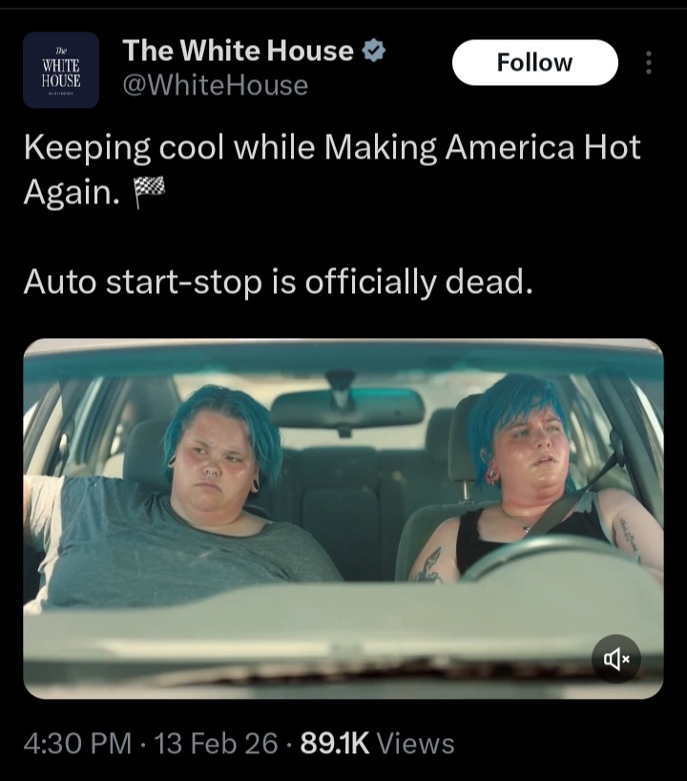Select the 'Keeping cool while Making America' text
This screenshot has width=687, height=781.
coord(231,148)
